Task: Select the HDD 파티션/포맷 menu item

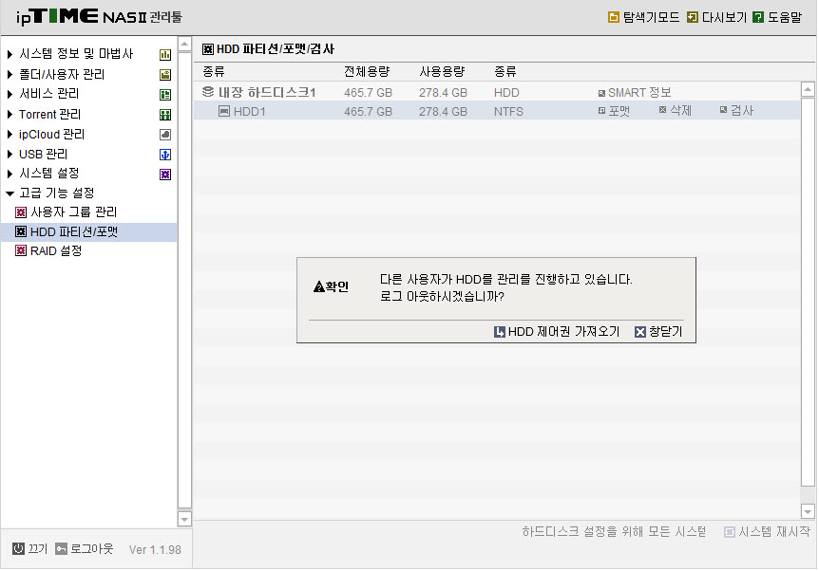Action: click(88, 232)
